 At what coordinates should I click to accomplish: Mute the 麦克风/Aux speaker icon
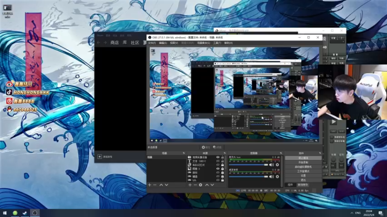(x=271, y=164)
